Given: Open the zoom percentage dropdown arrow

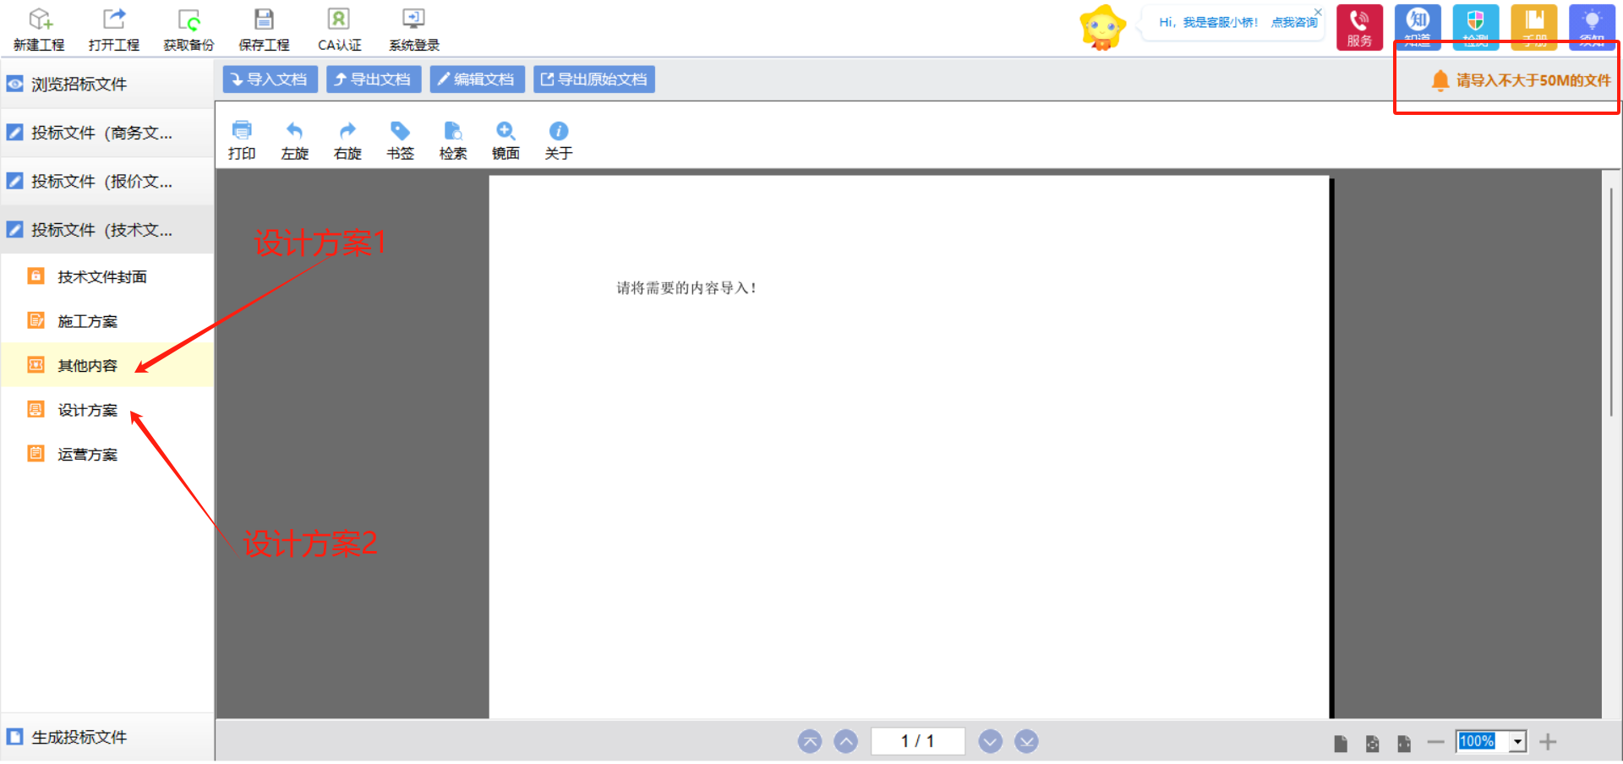Looking at the screenshot, I should click(1518, 742).
